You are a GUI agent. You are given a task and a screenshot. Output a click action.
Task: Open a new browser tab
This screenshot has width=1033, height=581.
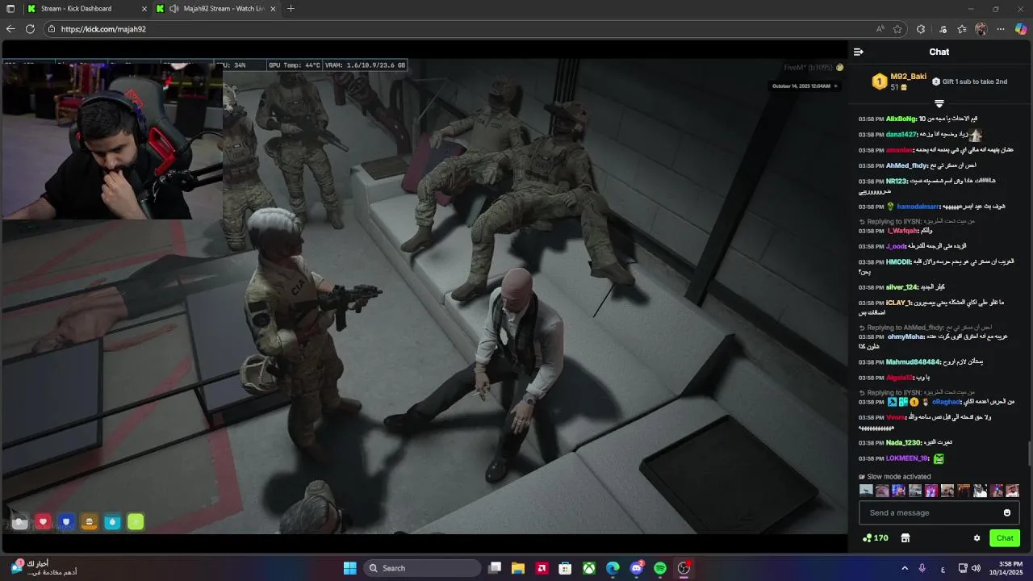click(x=291, y=9)
